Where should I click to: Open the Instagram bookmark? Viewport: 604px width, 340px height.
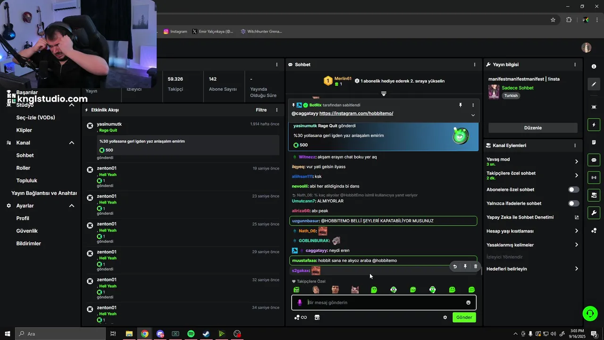point(175,32)
